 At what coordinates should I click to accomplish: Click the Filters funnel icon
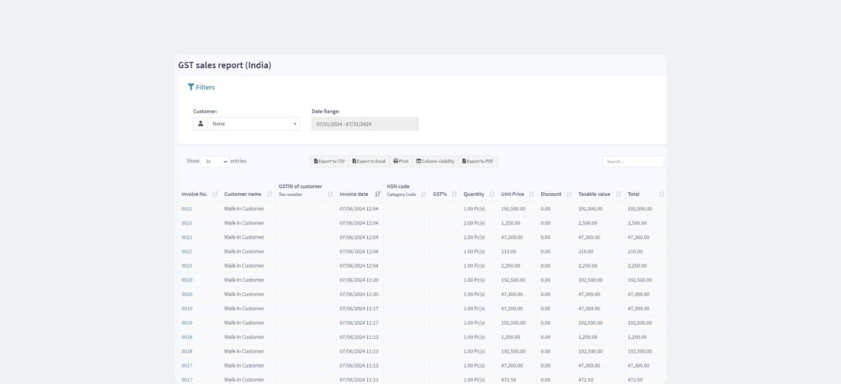(191, 87)
